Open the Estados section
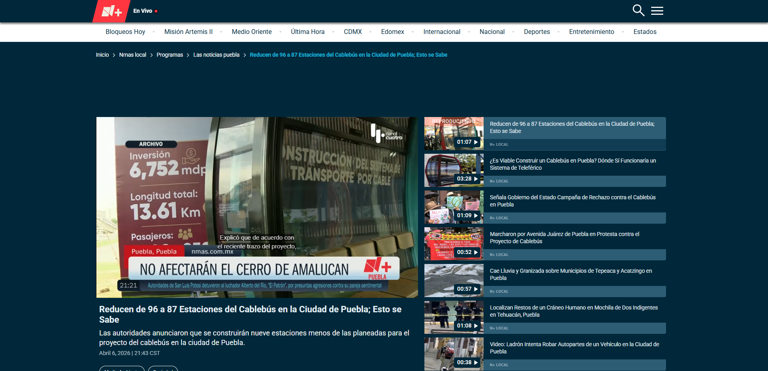The width and height of the screenshot is (768, 371). 645,32
